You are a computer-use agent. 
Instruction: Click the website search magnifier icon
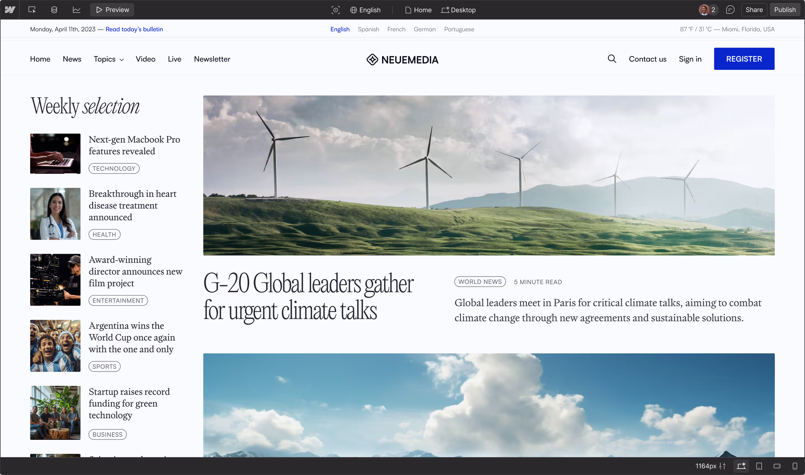click(612, 59)
